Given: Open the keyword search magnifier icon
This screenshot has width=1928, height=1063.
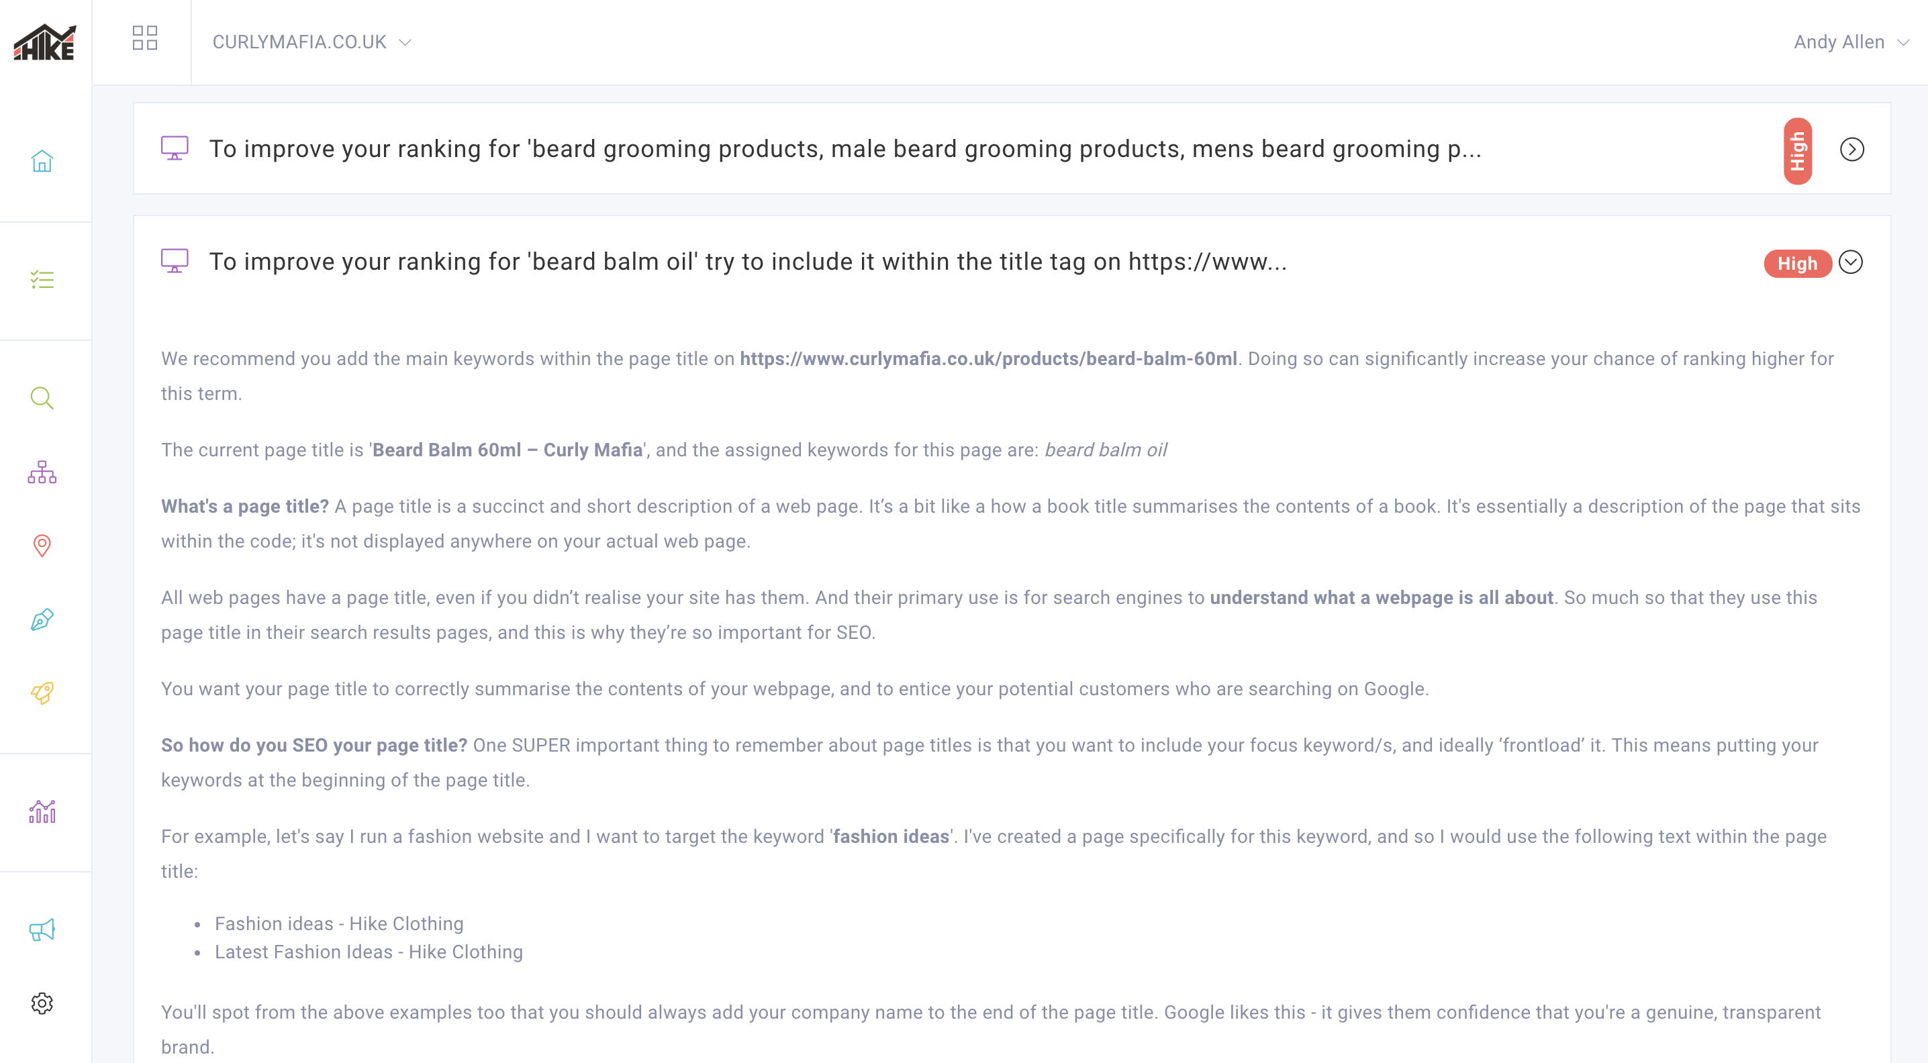Looking at the screenshot, I should click(x=42, y=398).
